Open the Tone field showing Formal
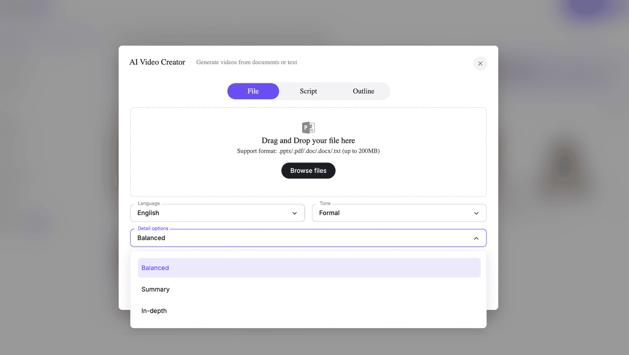Image resolution: width=629 pixels, height=355 pixels. [x=393, y=213]
